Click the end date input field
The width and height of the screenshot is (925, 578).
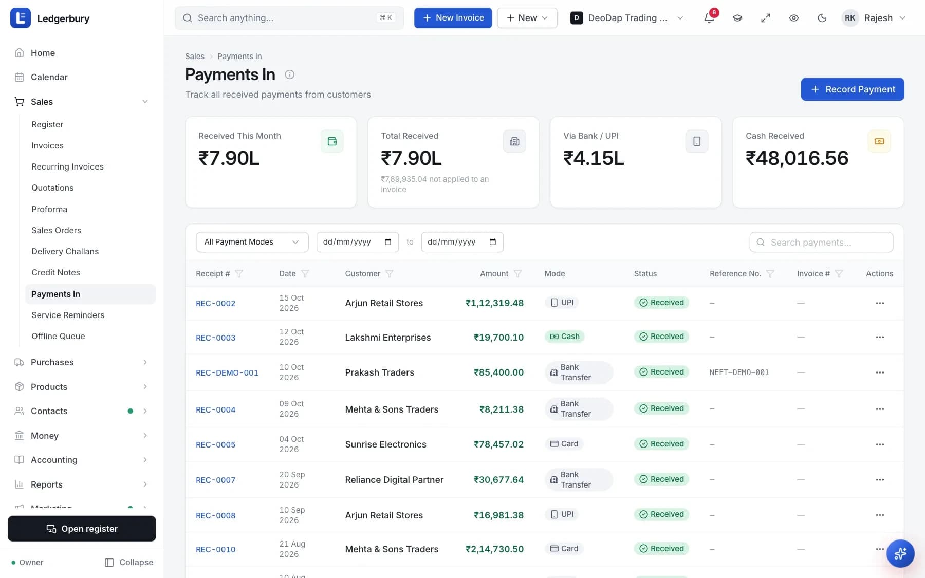(x=462, y=242)
